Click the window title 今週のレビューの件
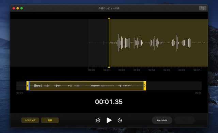The width and height of the screenshot is (218, 133). tap(109, 8)
